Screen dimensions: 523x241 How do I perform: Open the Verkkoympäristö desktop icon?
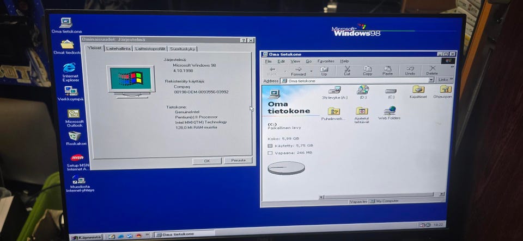[x=71, y=93]
